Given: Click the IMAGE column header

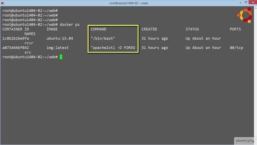Looking at the screenshot, I should 52,29.
